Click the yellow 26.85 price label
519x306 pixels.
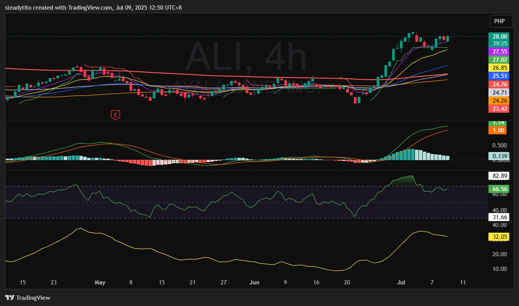coord(498,68)
